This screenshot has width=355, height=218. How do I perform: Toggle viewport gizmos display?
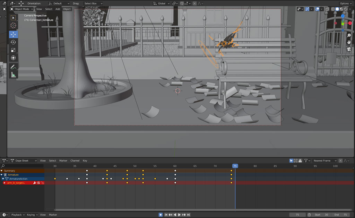pos(307,9)
